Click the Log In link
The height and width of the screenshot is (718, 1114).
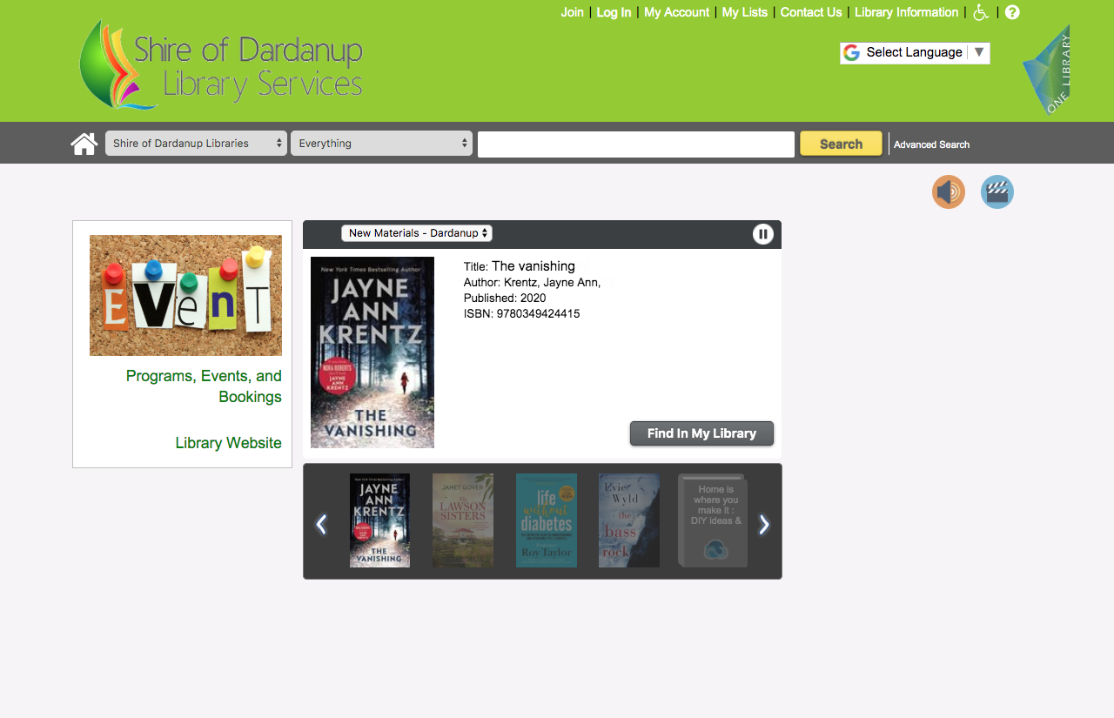614,12
